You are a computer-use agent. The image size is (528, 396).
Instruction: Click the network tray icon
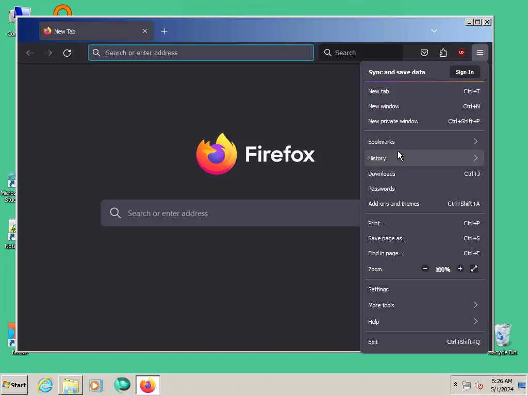(x=466, y=385)
